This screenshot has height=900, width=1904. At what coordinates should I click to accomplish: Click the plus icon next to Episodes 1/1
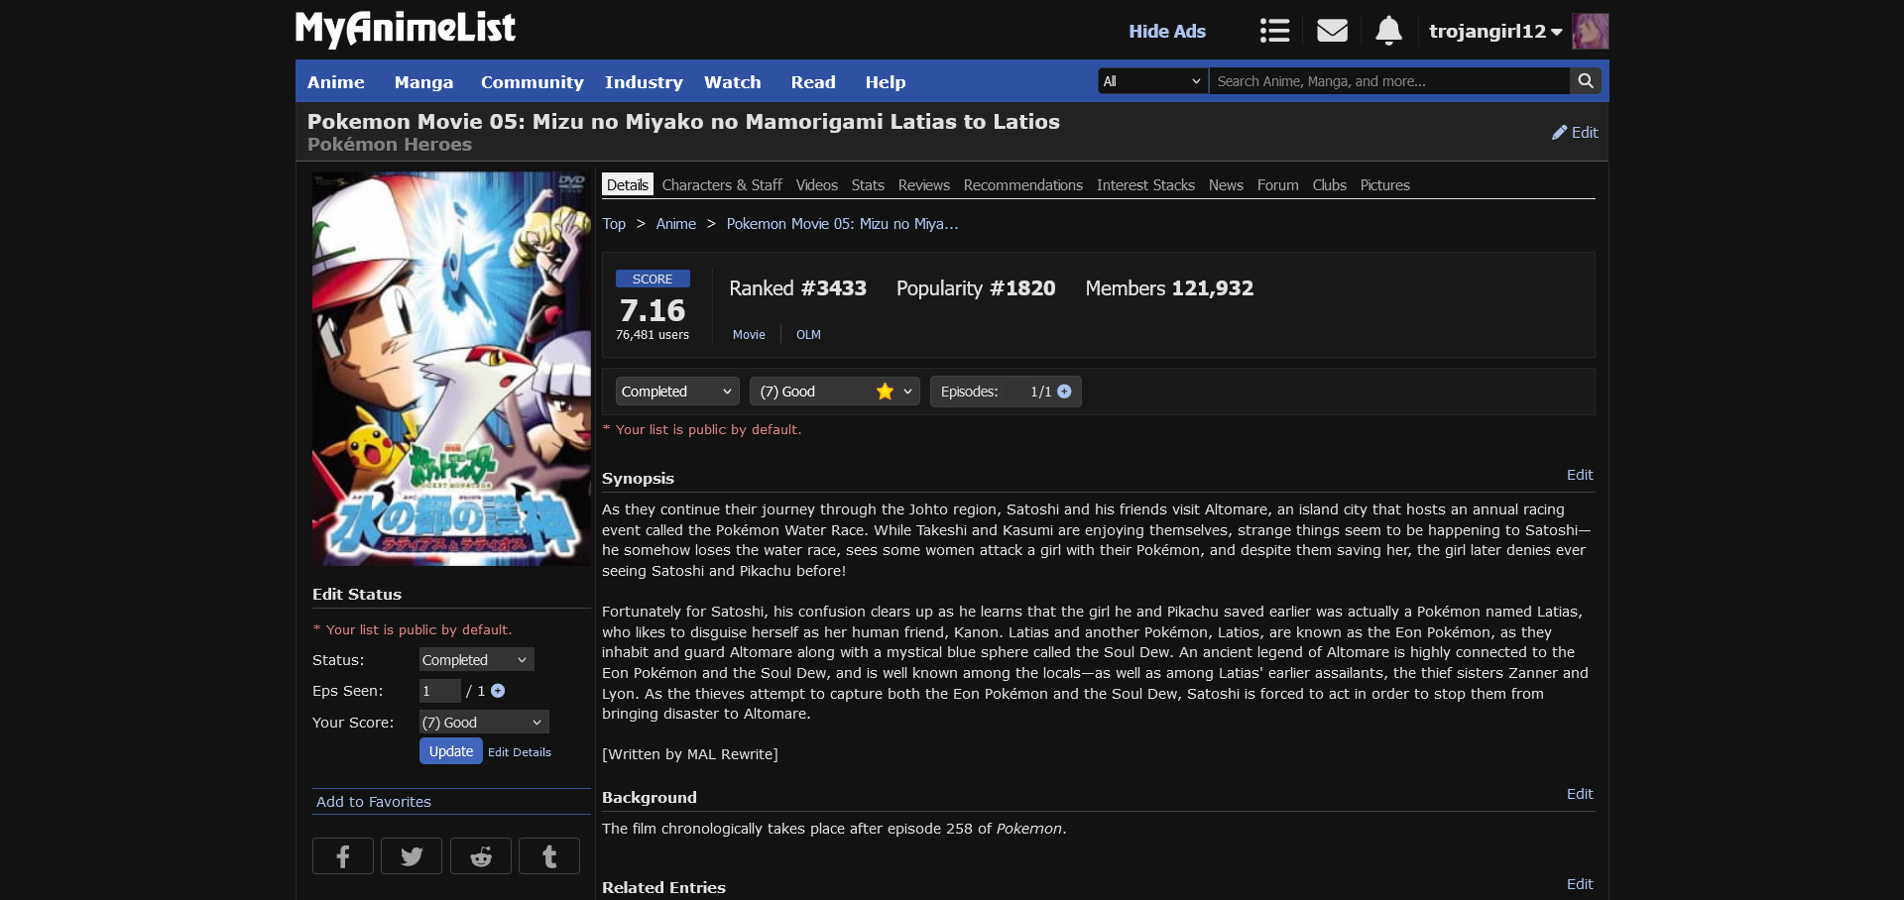[x=1064, y=392]
